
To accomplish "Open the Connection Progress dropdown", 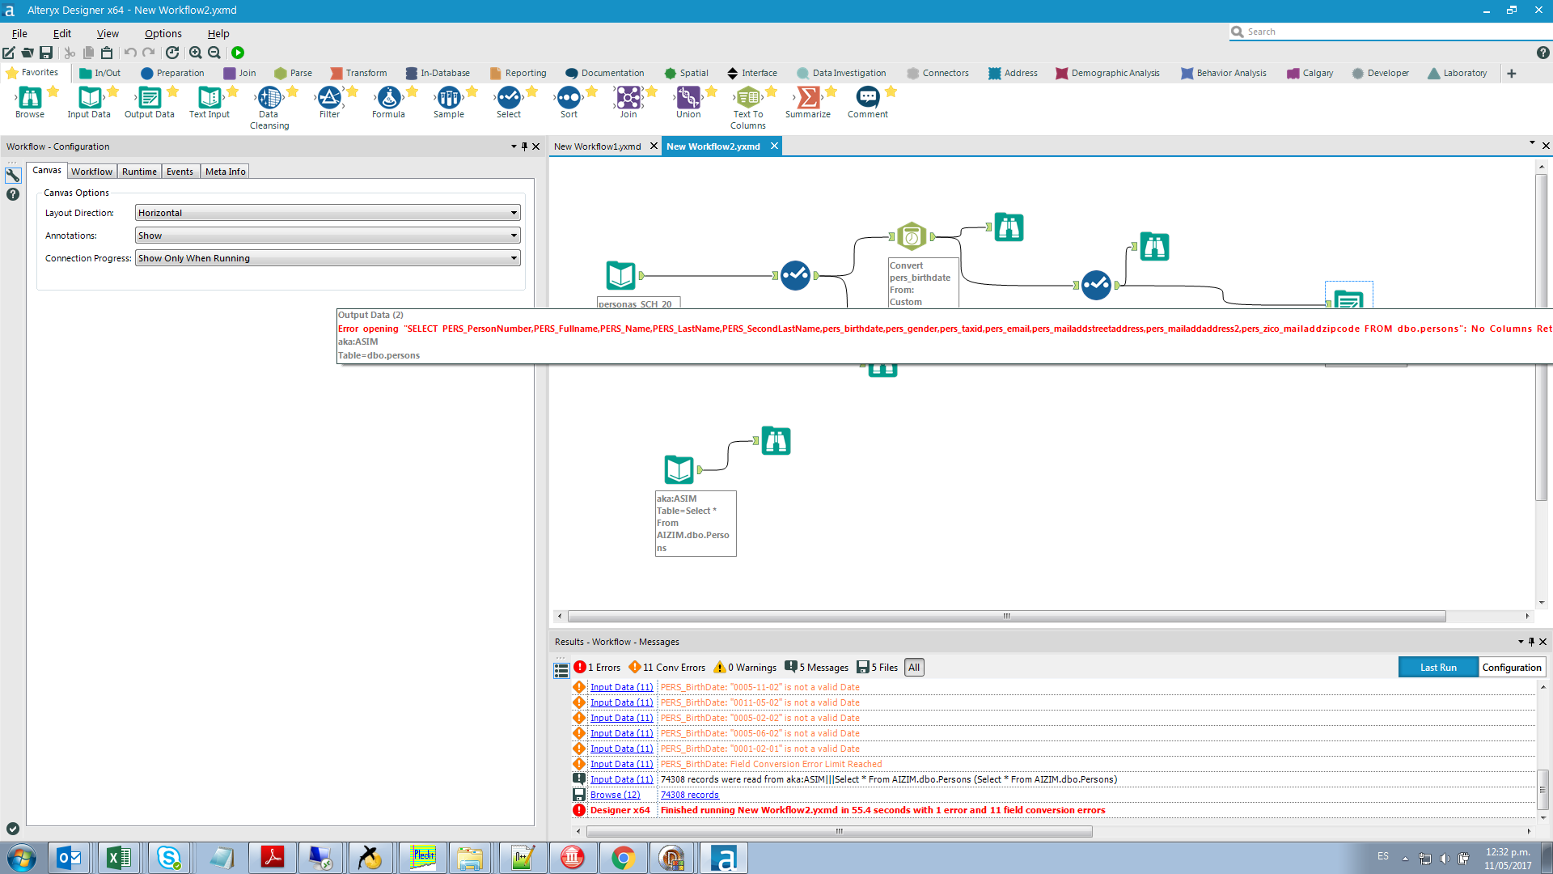I will (x=327, y=258).
